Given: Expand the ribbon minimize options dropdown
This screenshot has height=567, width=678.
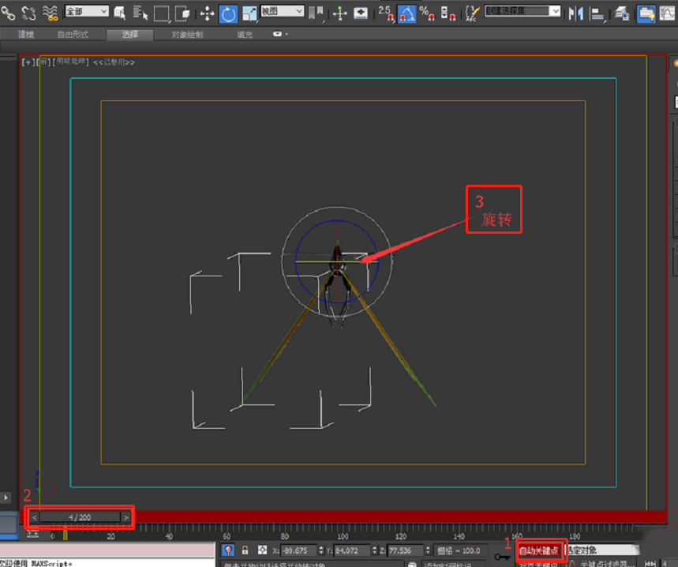Looking at the screenshot, I should [x=280, y=34].
